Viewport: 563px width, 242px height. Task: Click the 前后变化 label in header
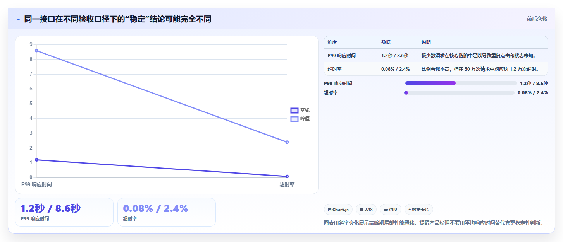pos(537,19)
